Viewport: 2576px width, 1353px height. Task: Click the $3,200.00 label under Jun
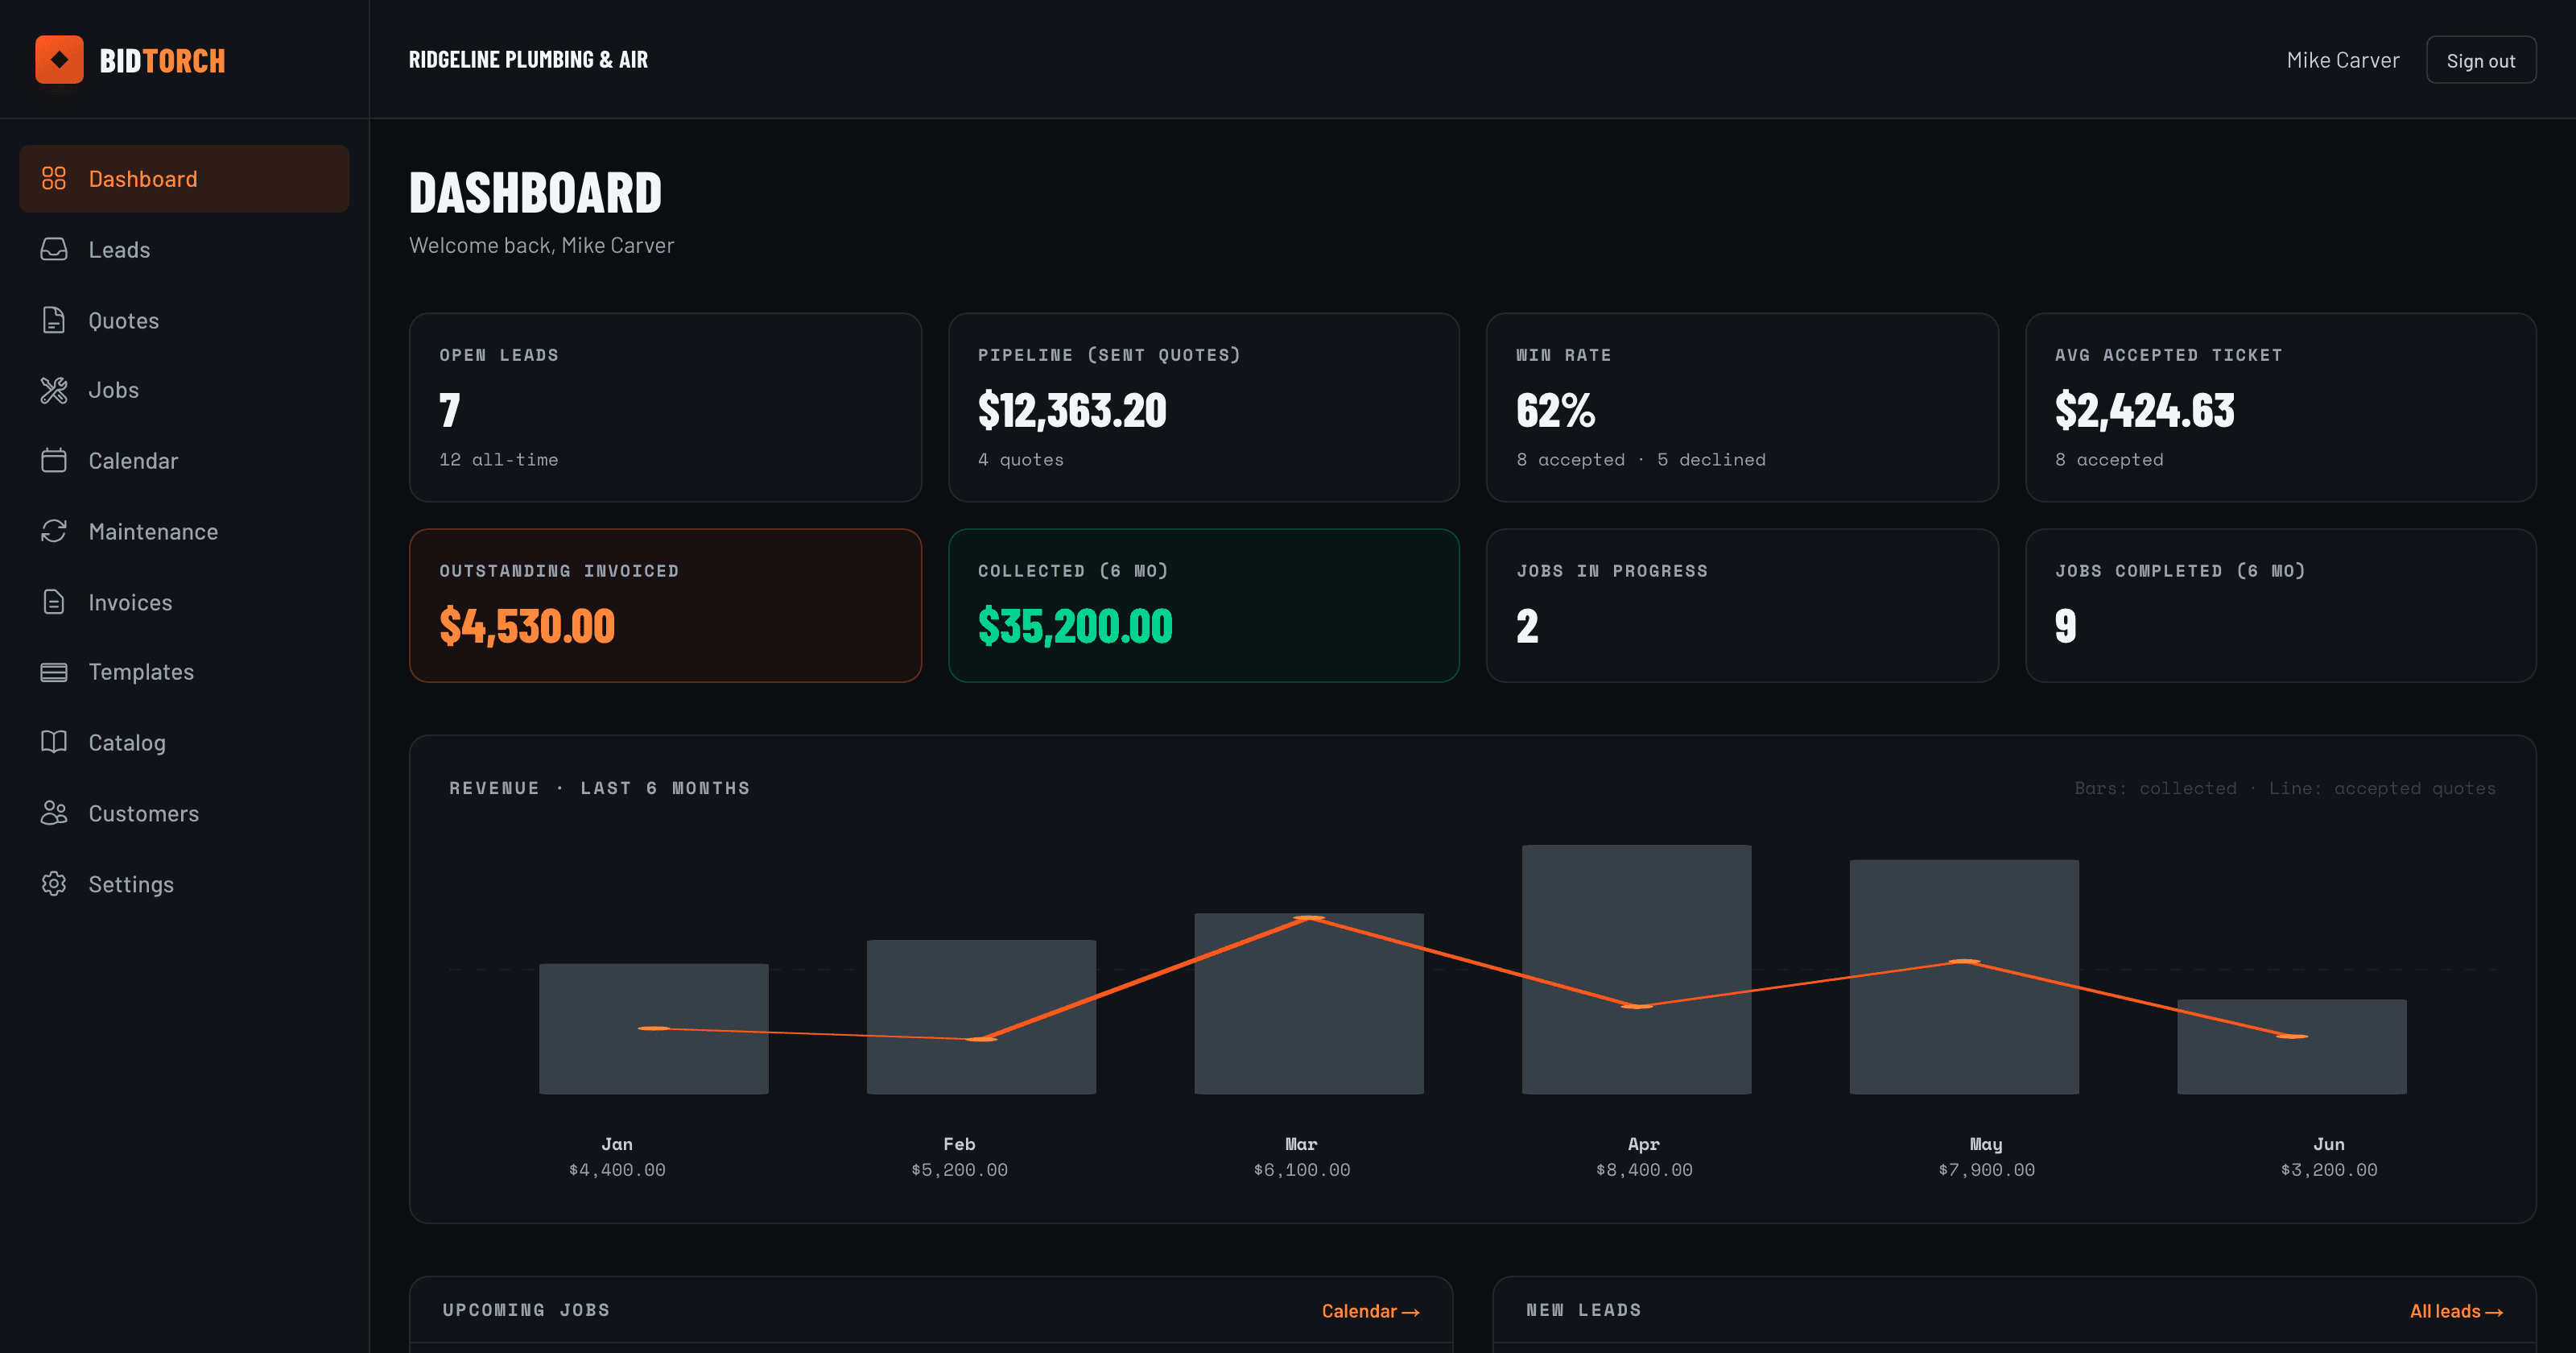tap(2329, 1170)
